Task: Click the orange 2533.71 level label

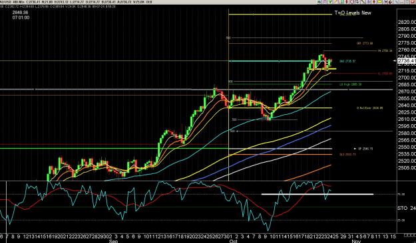Action: click(x=347, y=154)
